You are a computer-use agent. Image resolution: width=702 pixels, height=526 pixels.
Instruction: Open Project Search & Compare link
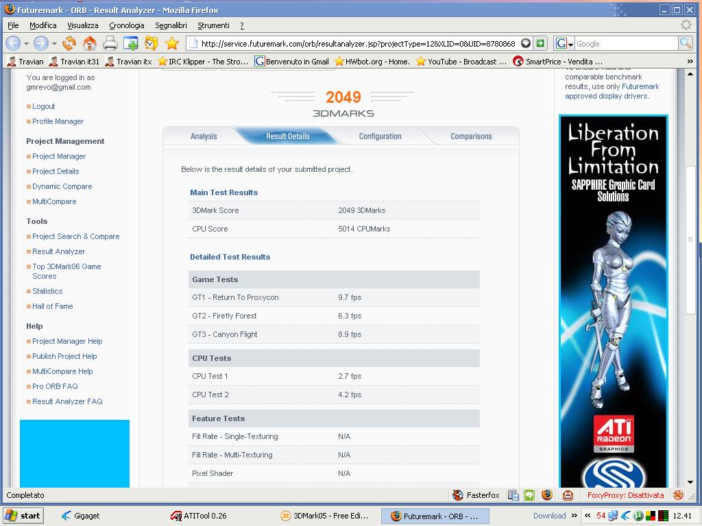(x=75, y=236)
